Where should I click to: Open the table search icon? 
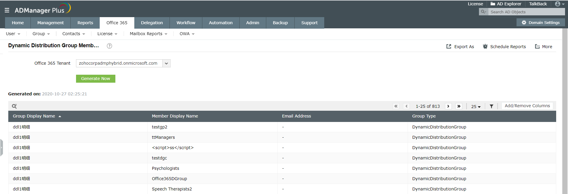[x=14, y=106]
